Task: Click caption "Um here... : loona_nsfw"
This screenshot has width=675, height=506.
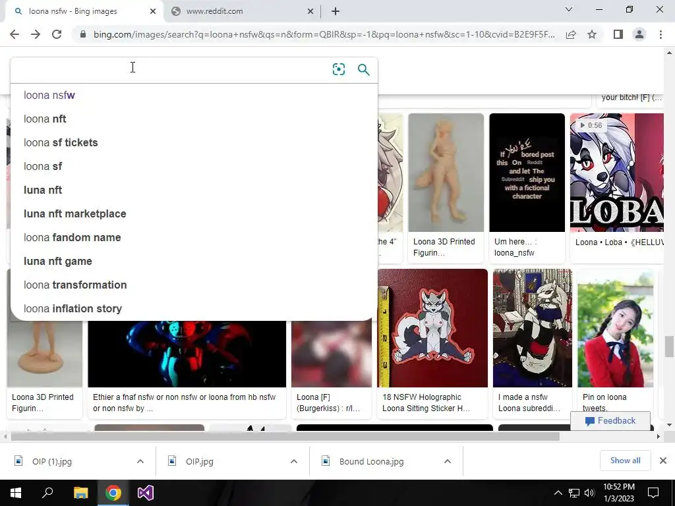Action: point(515,247)
